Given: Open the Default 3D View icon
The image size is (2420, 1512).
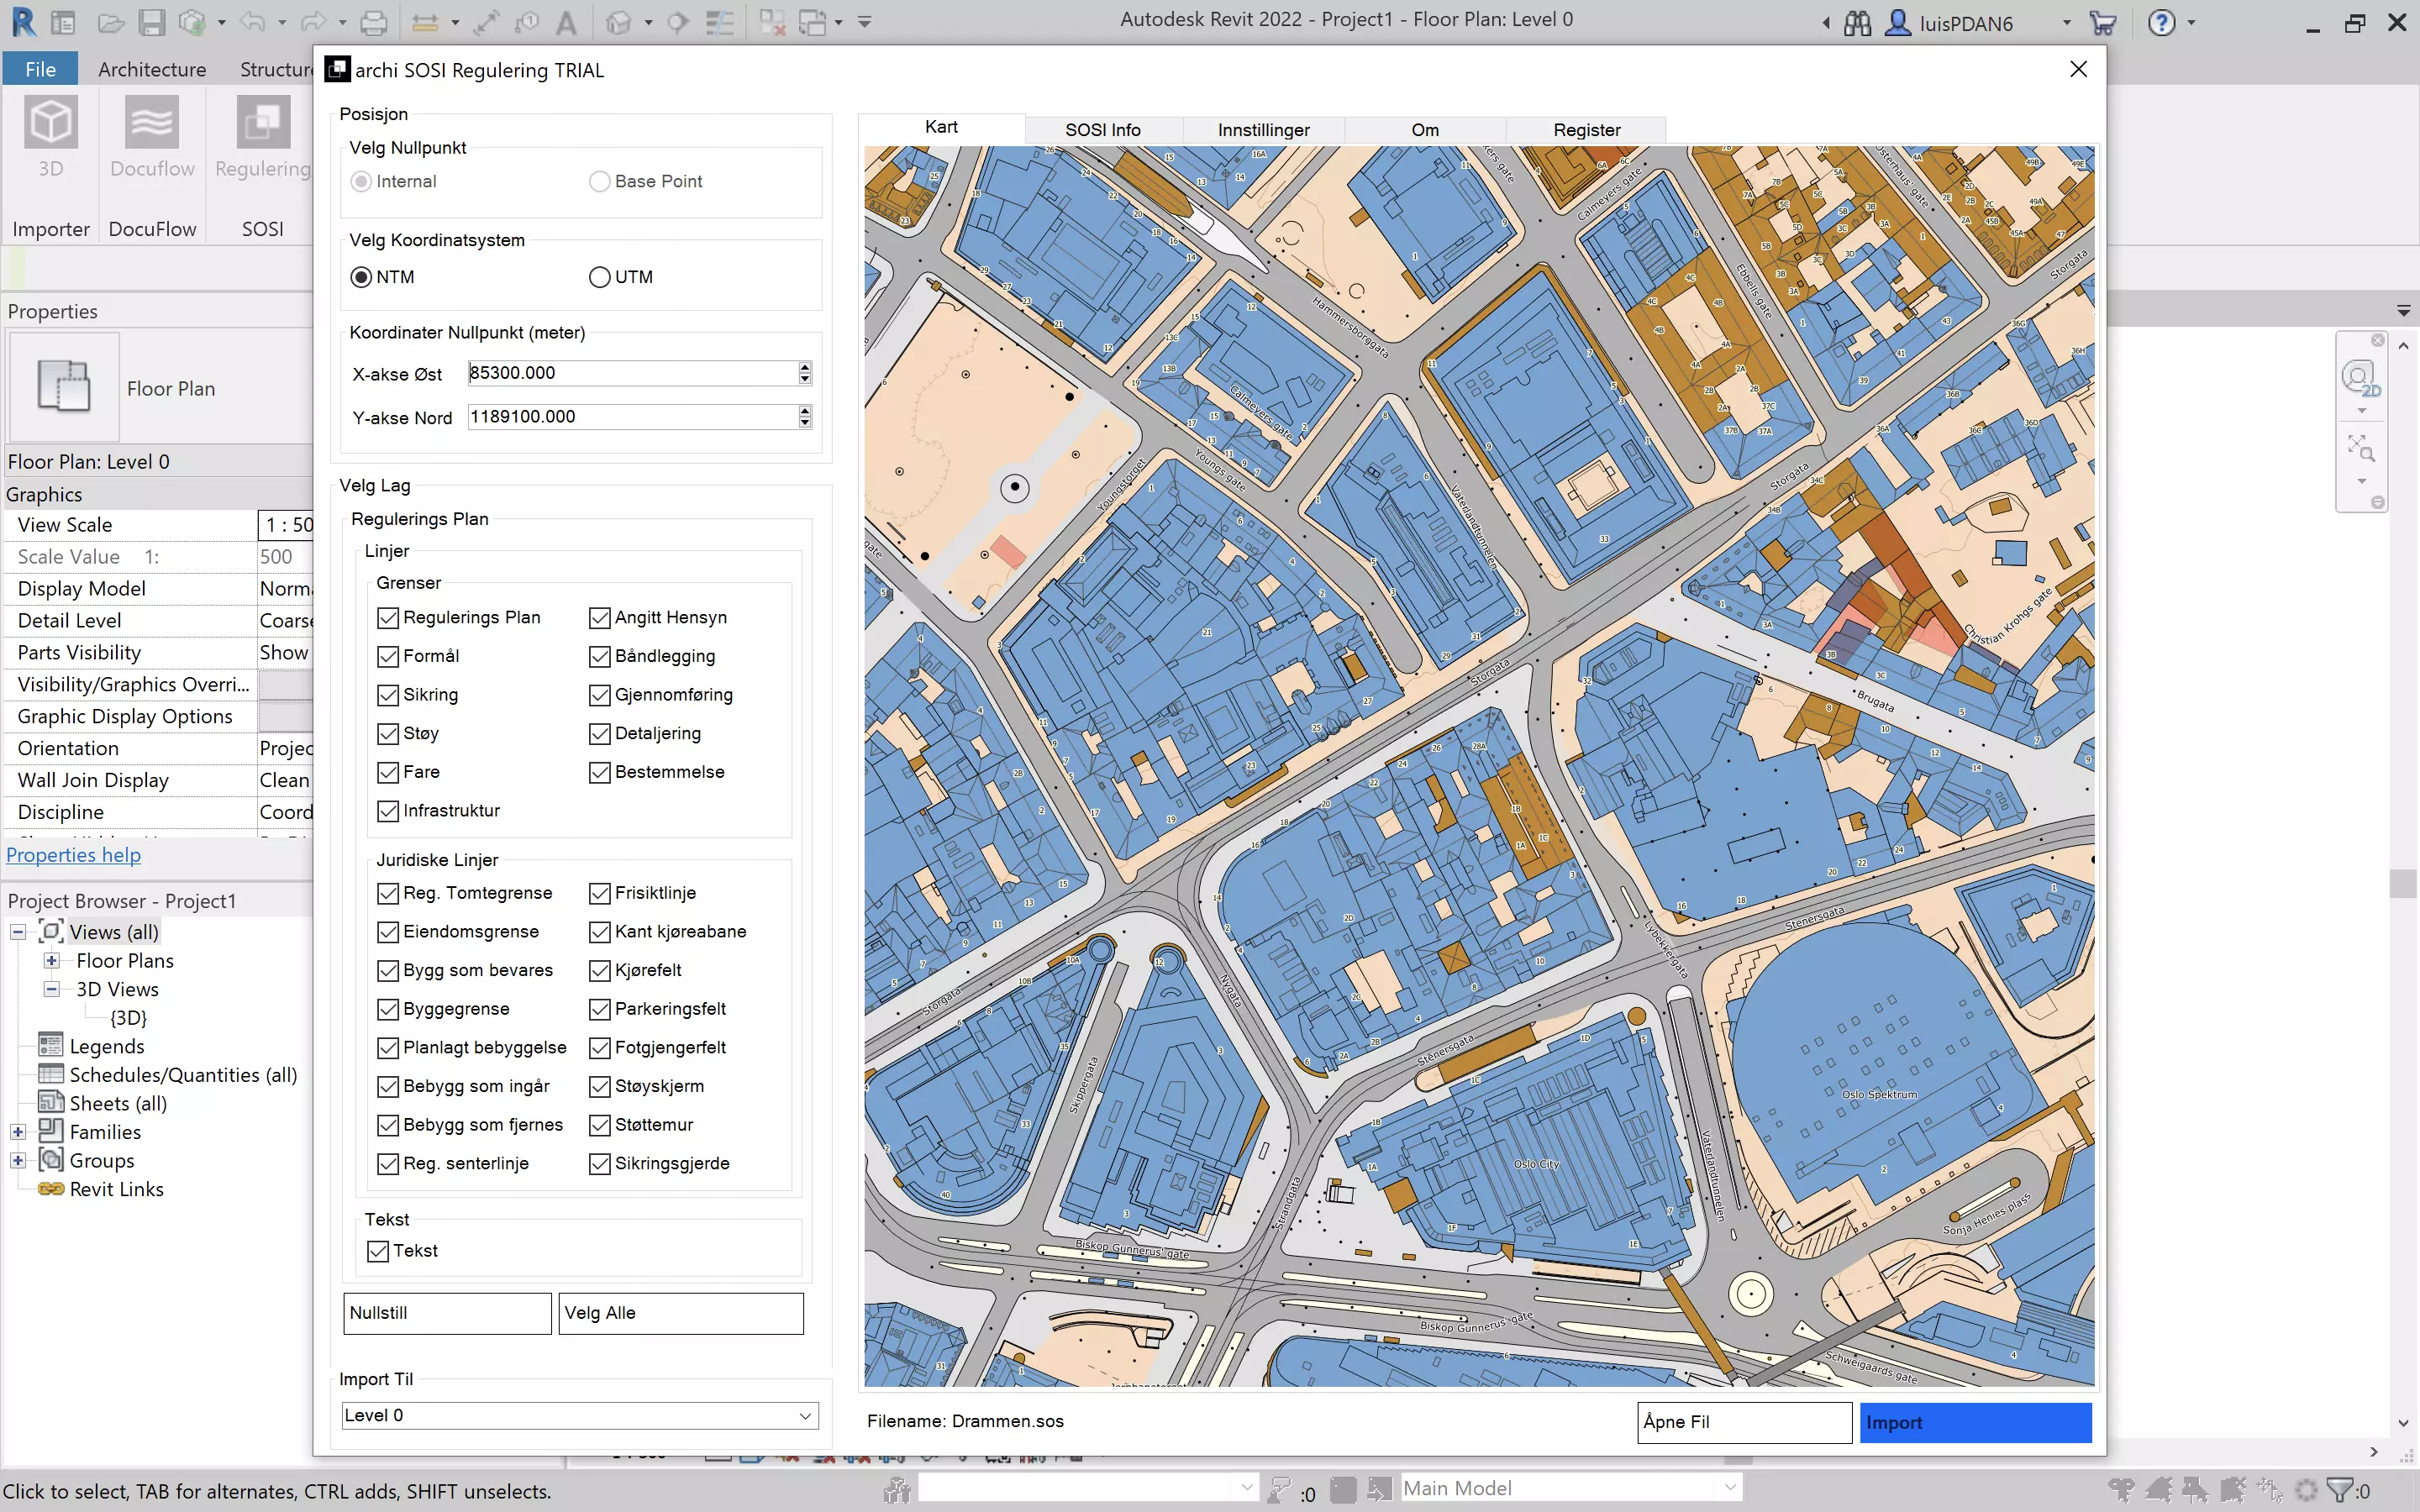Looking at the screenshot, I should click(619, 22).
